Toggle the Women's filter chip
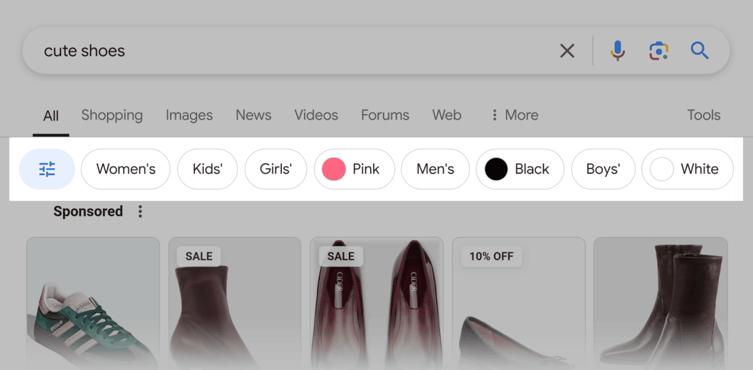 (125, 169)
